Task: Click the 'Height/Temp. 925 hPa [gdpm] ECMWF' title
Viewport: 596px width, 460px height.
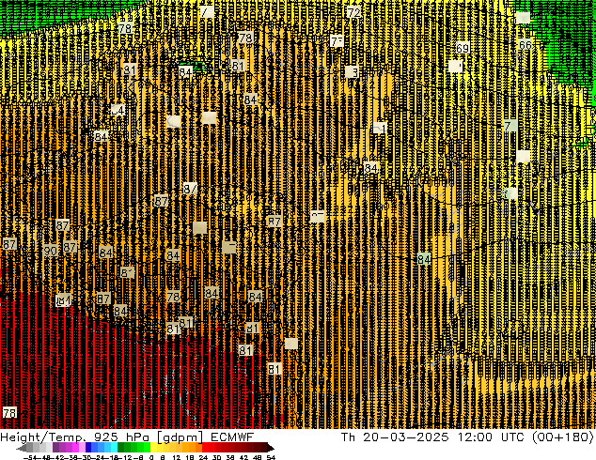Action: (127, 437)
